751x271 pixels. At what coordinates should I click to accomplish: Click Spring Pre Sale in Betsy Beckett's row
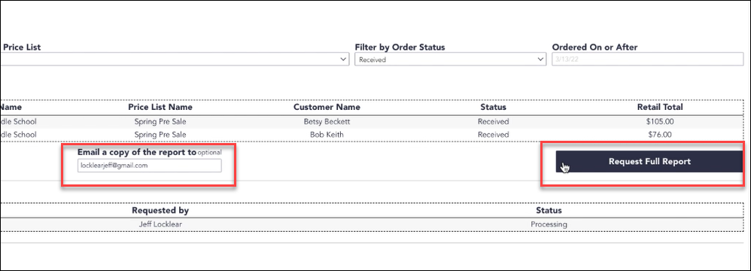[x=160, y=122]
